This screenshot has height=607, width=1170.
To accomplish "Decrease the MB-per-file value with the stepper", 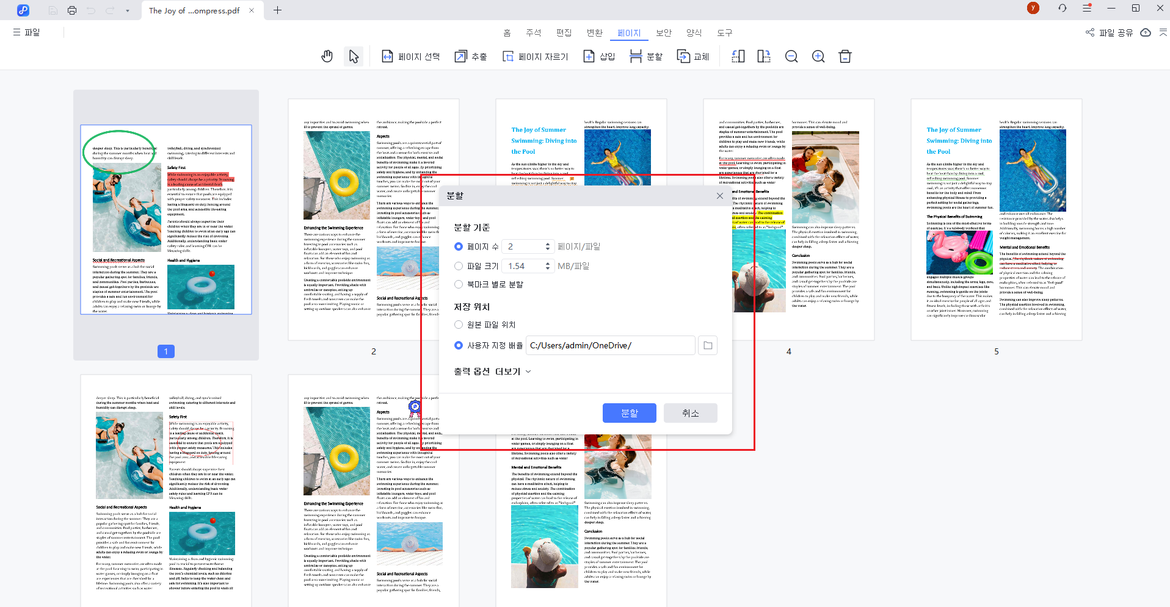I will click(548, 268).
